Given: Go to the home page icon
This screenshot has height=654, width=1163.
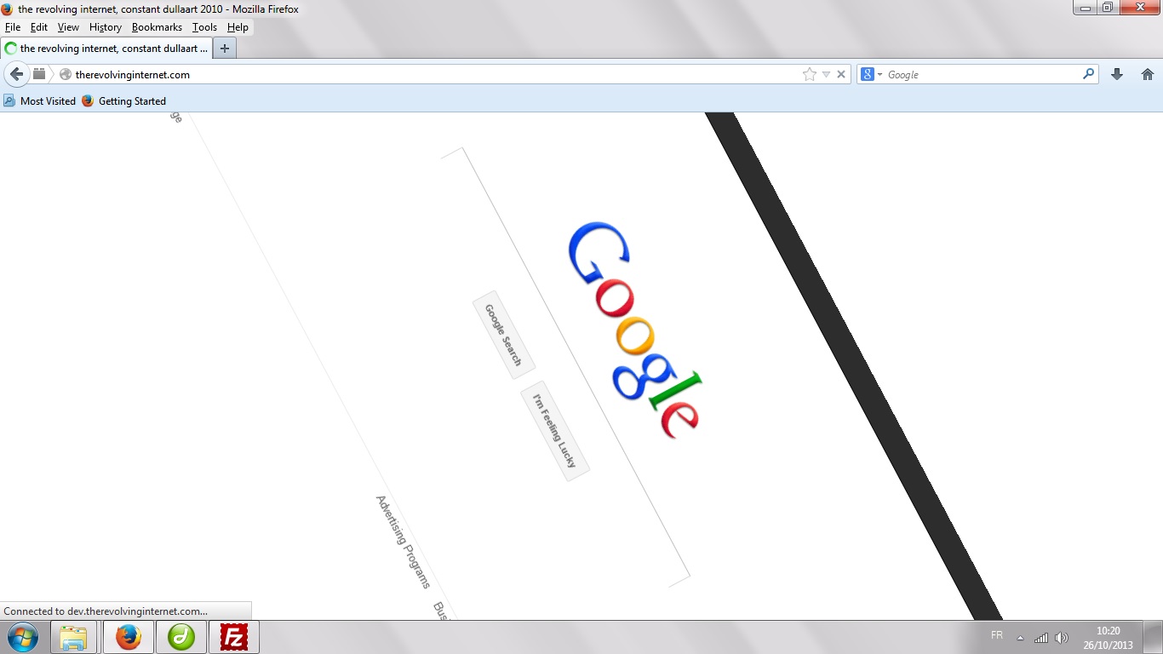Looking at the screenshot, I should point(1148,75).
